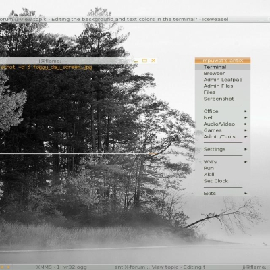Open the Audio/Video submenu
Screen dimensions: 270x270
point(223,124)
